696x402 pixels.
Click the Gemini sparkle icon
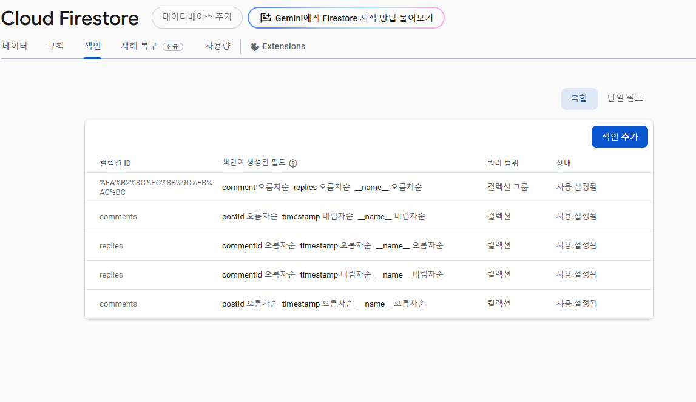[265, 18]
